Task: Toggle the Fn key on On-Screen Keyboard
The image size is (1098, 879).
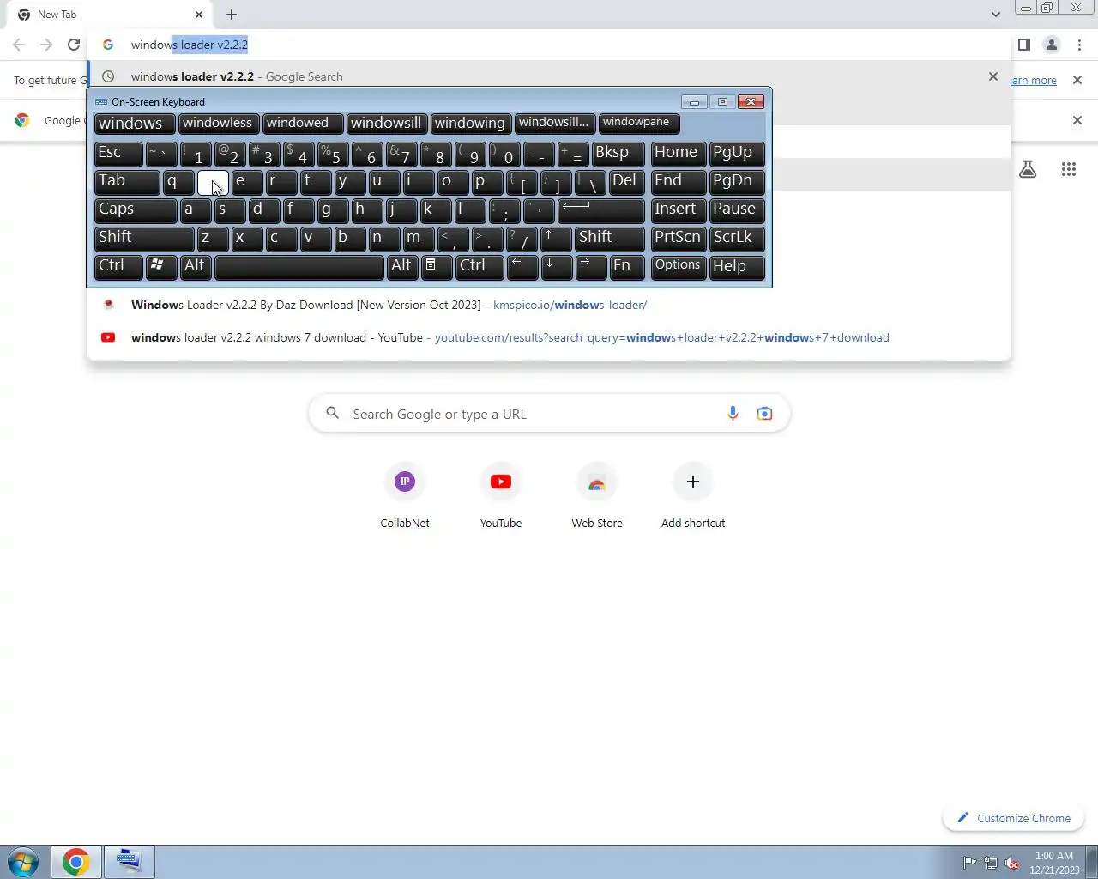Action: click(627, 267)
